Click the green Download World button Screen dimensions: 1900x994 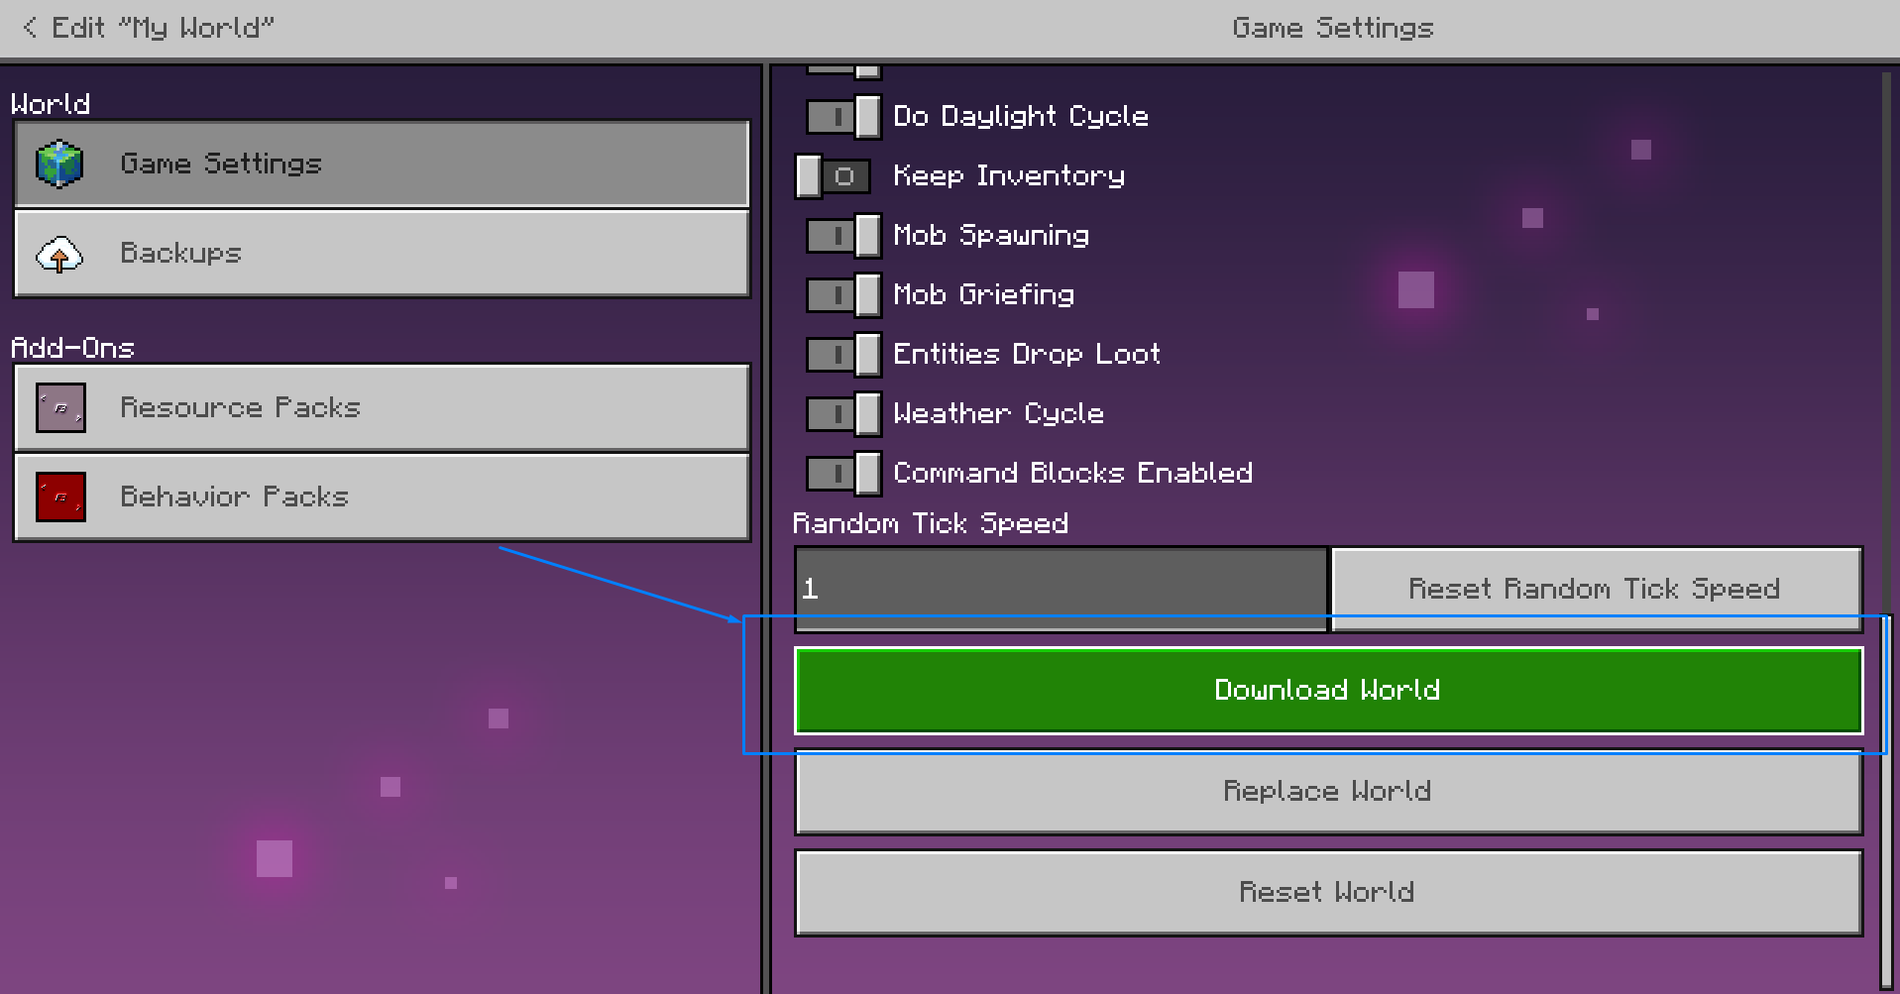click(x=1328, y=690)
